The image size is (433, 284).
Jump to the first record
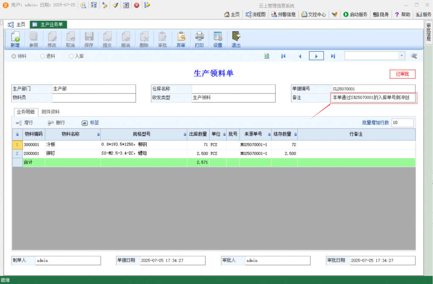coord(283,56)
